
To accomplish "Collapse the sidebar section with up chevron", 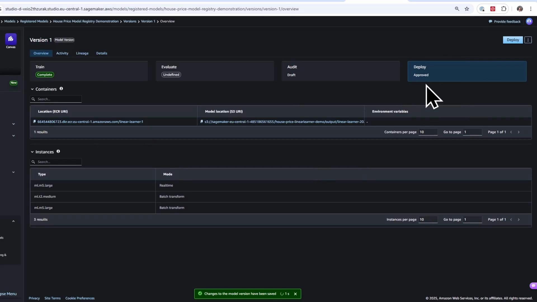I will (x=13, y=221).
